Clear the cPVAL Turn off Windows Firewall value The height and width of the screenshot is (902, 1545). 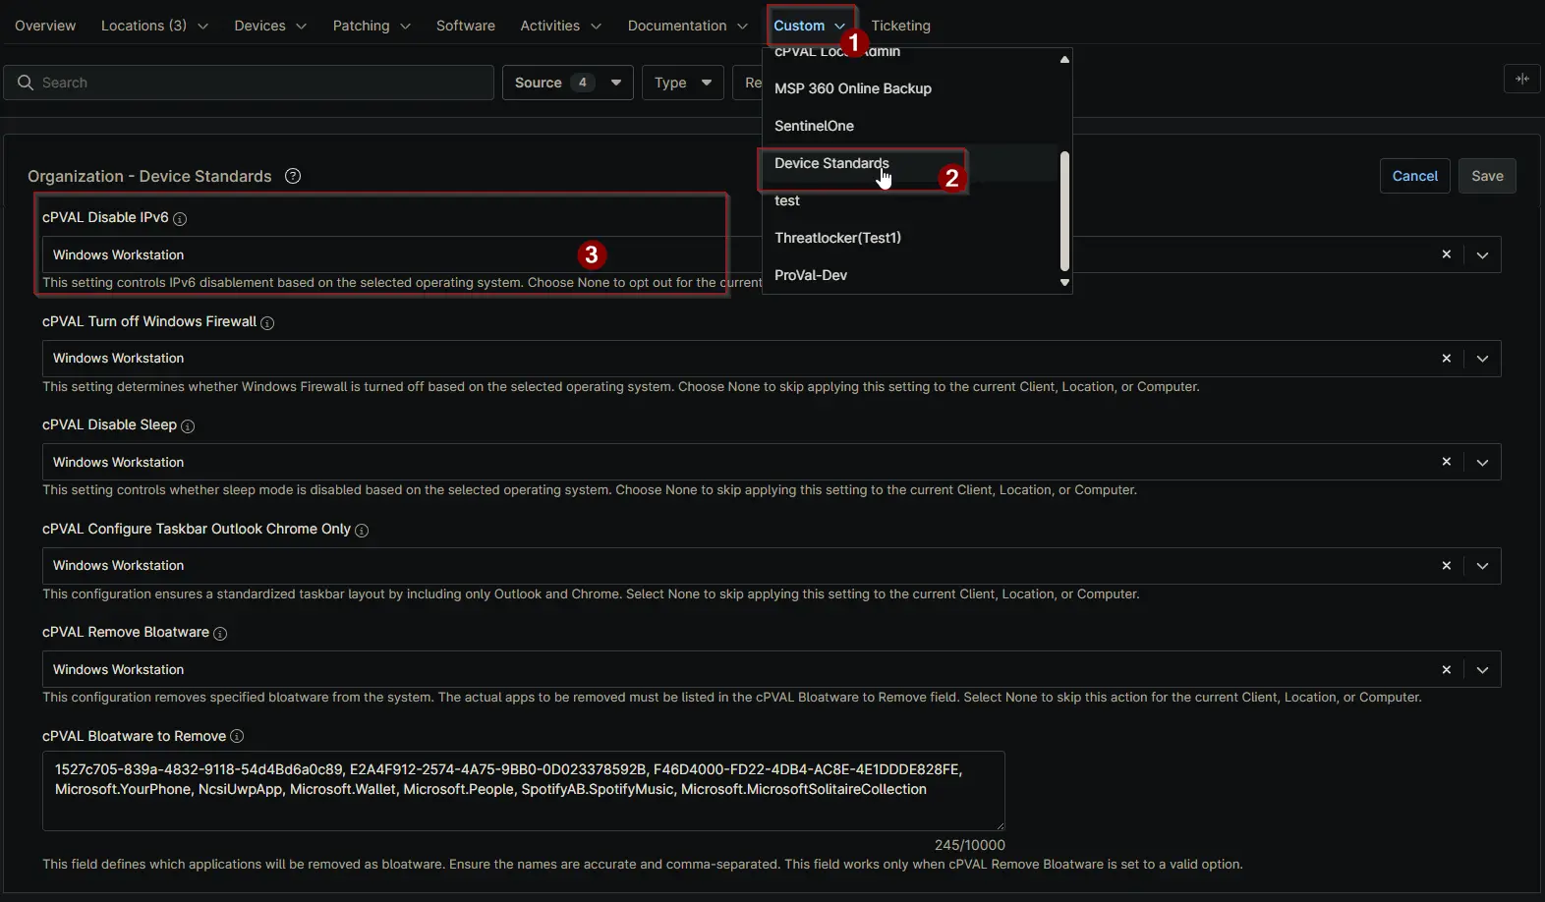(x=1446, y=359)
